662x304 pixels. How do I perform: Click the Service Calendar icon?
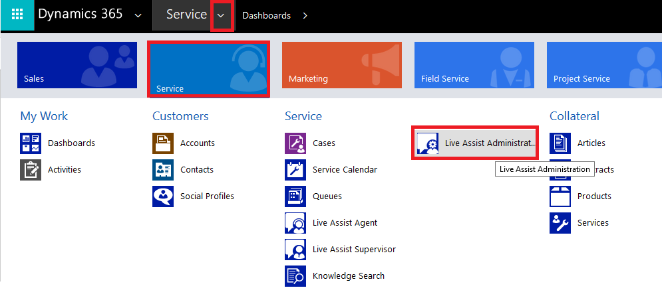[295, 170]
